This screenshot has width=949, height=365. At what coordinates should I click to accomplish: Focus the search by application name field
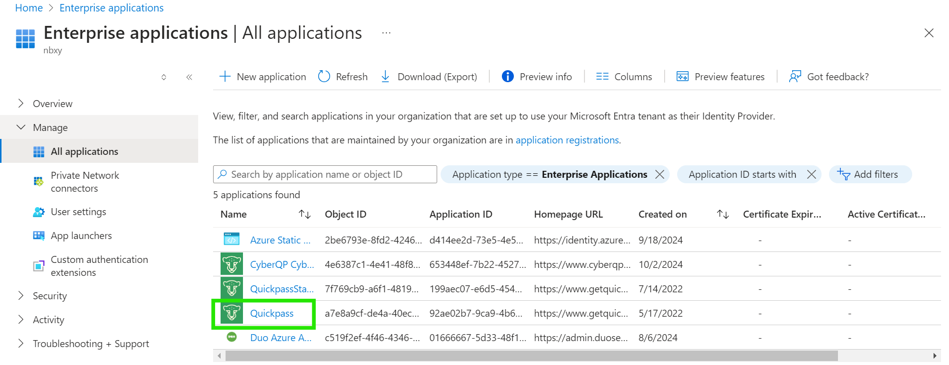pos(325,174)
